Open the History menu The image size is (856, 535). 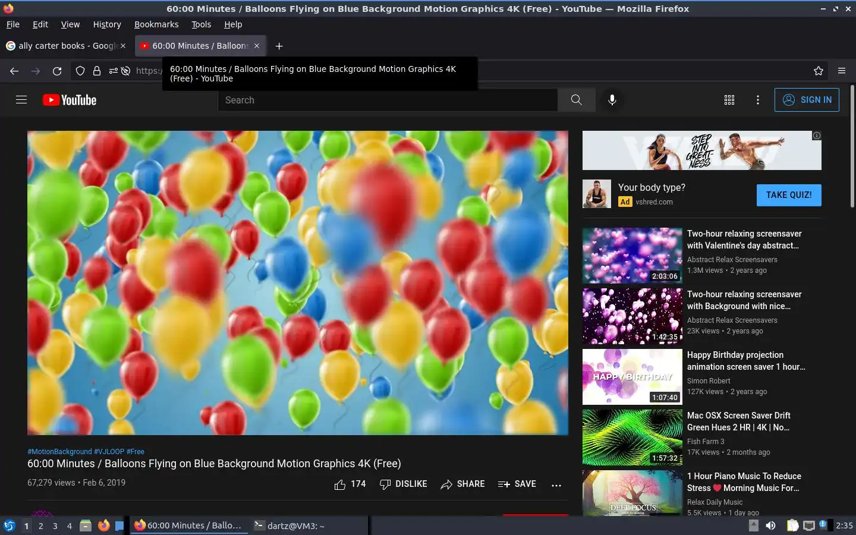click(x=107, y=24)
